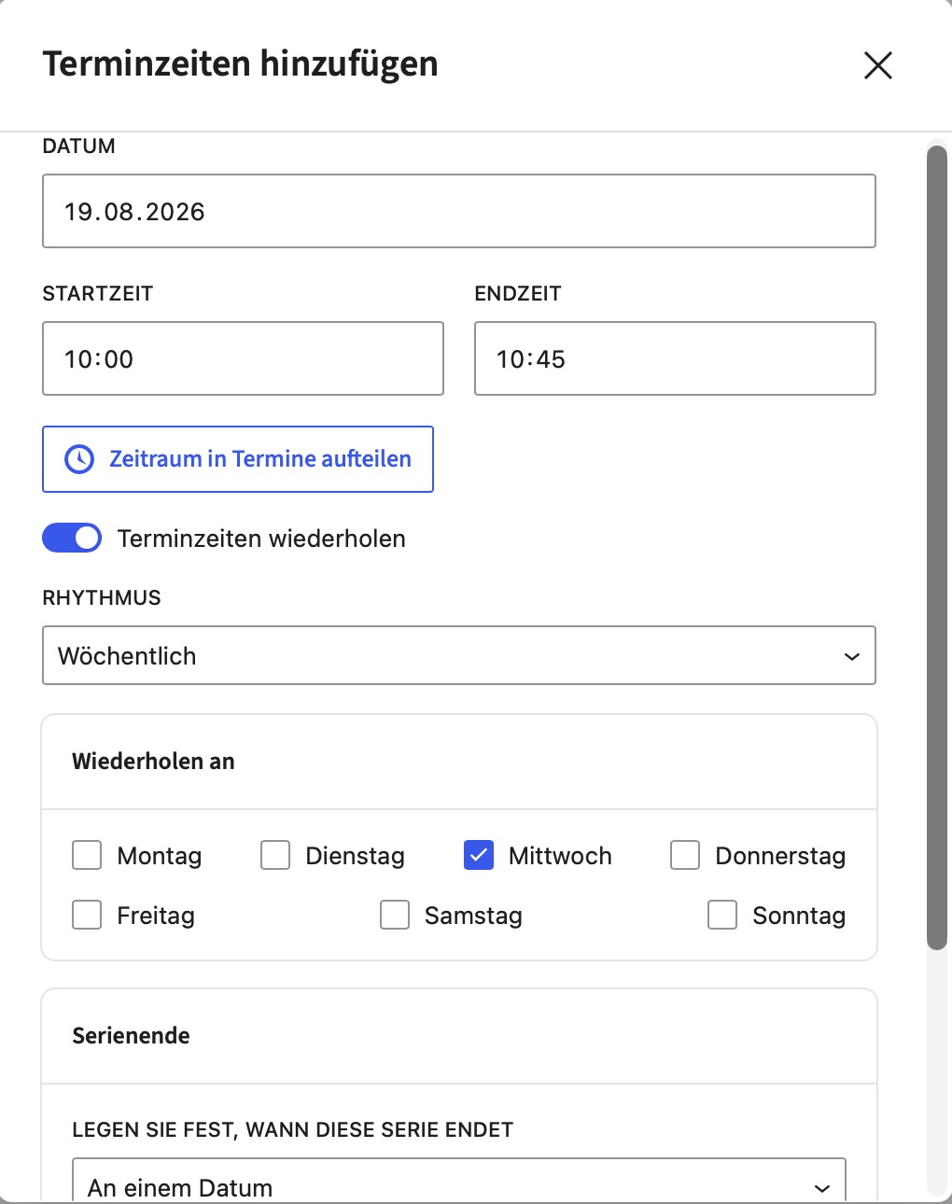Tick the Freitag checkbox
Screen dimensions: 952x1204
[x=87, y=915]
